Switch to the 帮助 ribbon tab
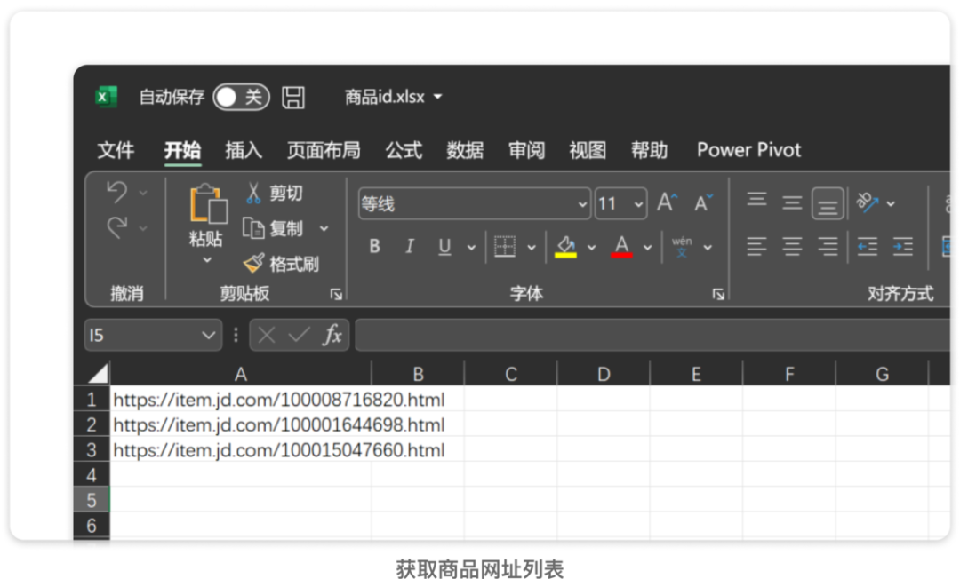The height and width of the screenshot is (579, 960). 649,150
